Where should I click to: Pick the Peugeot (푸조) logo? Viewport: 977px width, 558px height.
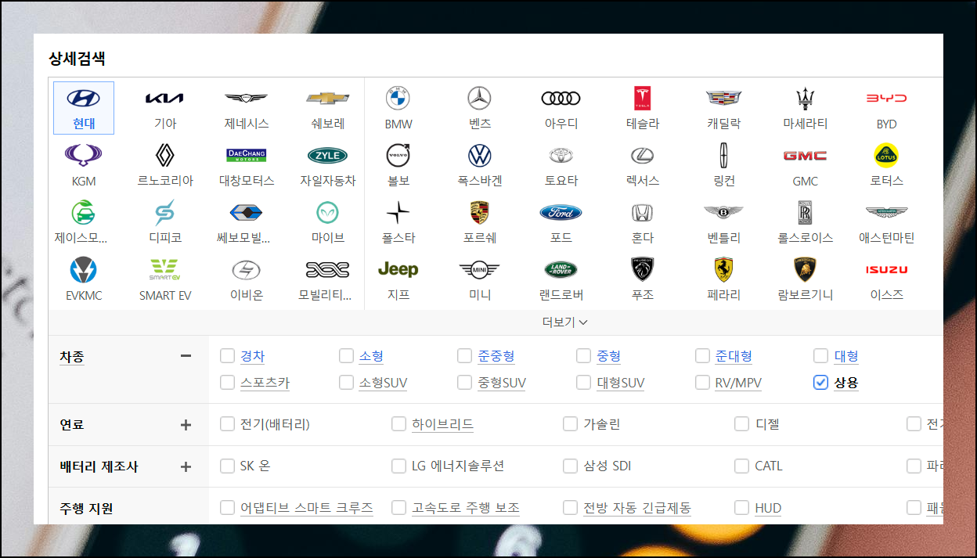click(643, 269)
